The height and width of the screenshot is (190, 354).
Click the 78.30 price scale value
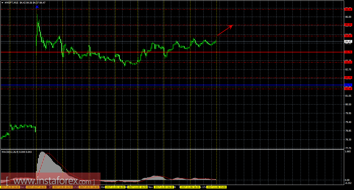click(348, 139)
